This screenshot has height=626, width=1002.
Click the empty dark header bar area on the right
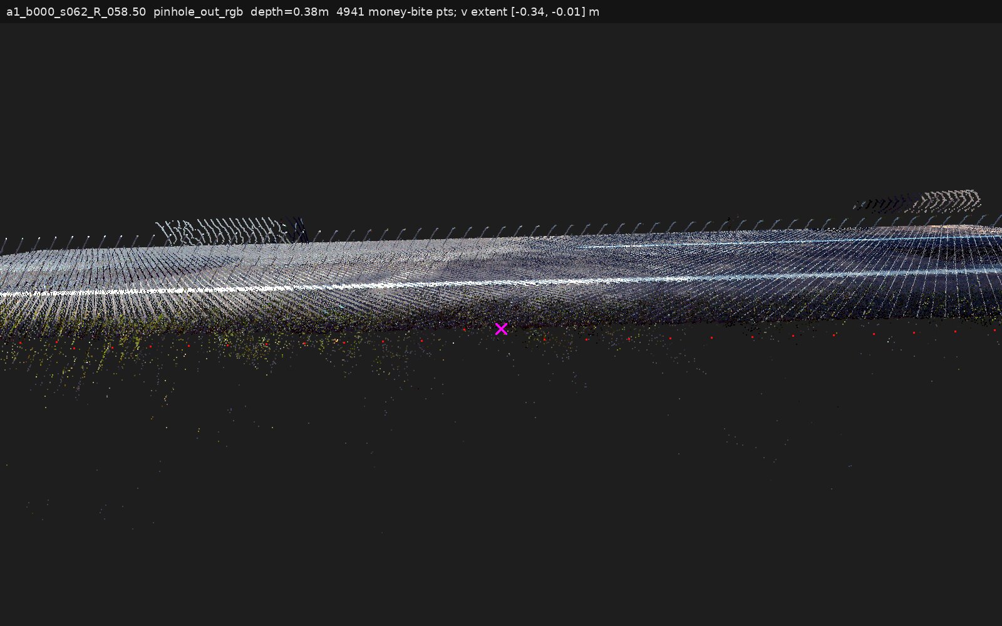click(802, 12)
